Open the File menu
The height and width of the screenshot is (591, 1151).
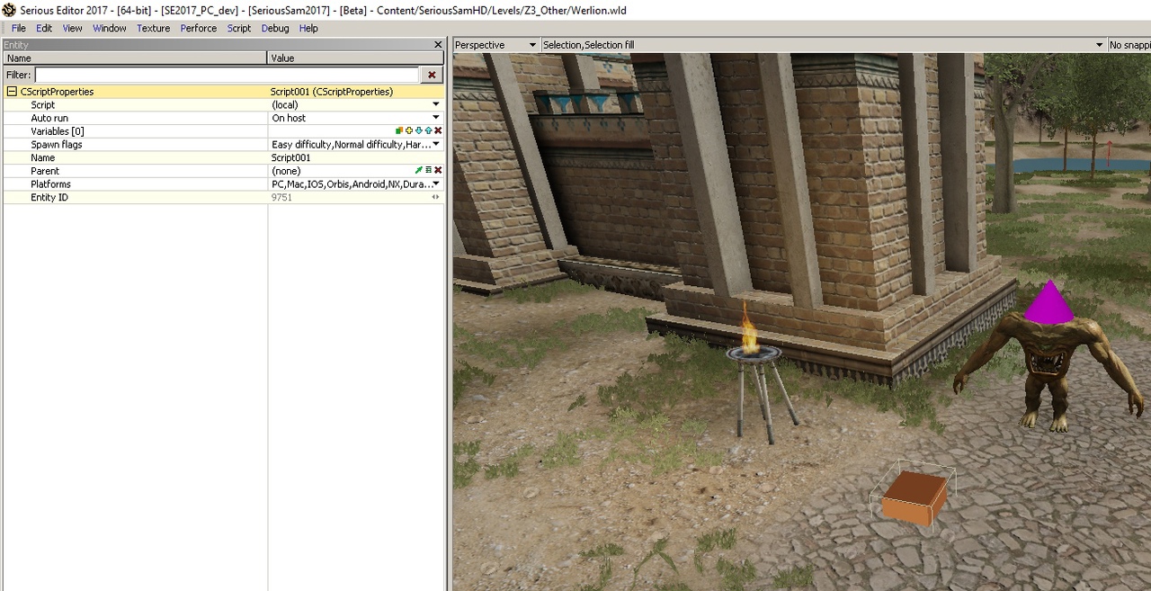(19, 28)
